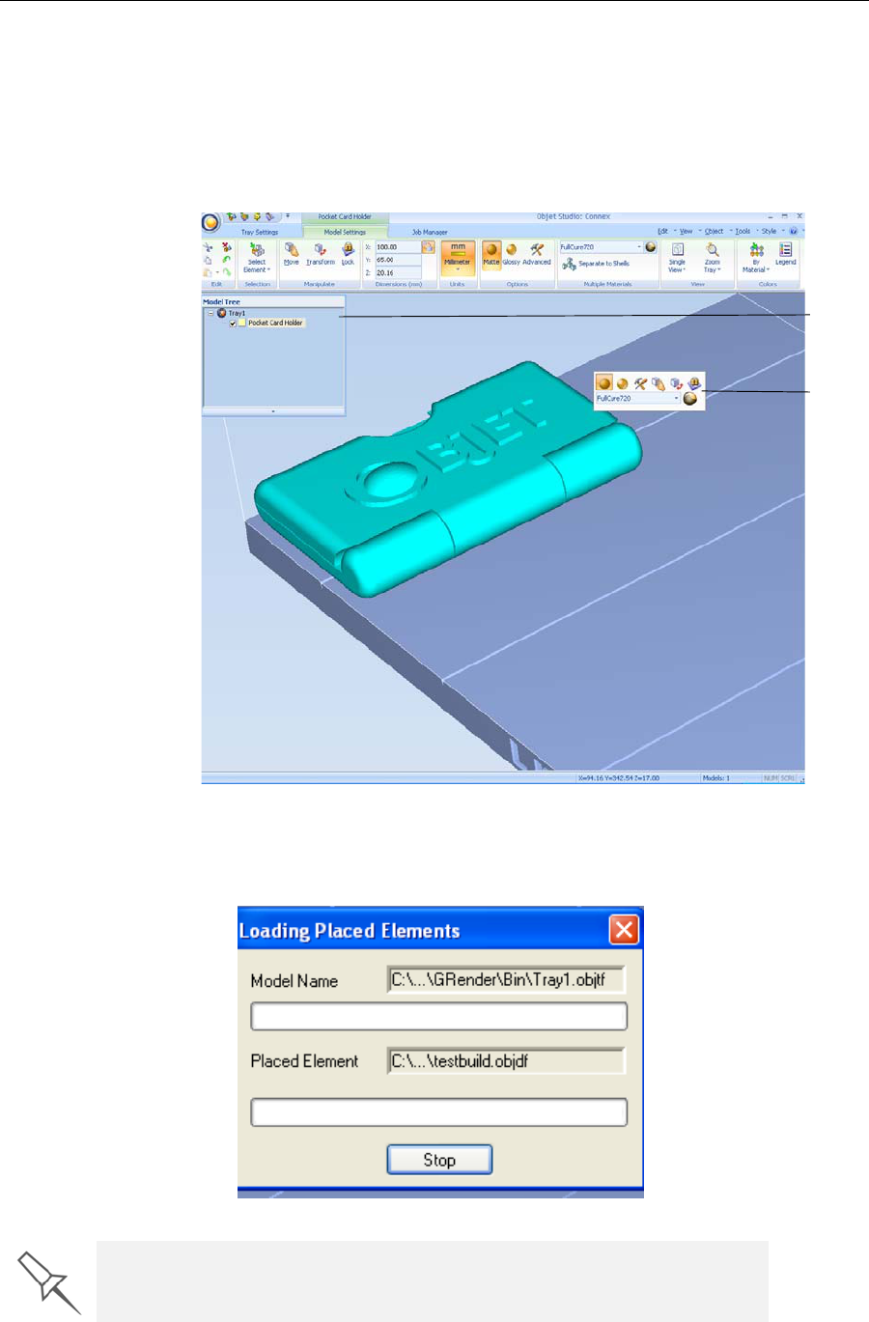Click the Pocket Card Holder color swatch
The height and width of the screenshot is (1322, 869).
(242, 323)
